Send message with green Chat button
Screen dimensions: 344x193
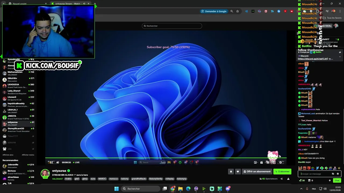[x=337, y=180]
